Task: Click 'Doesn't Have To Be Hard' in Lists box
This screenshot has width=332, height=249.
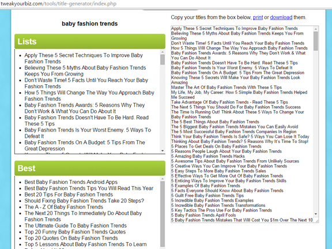Action: 86,120
